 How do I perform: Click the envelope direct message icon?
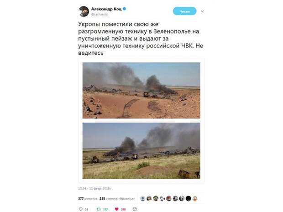point(135,209)
